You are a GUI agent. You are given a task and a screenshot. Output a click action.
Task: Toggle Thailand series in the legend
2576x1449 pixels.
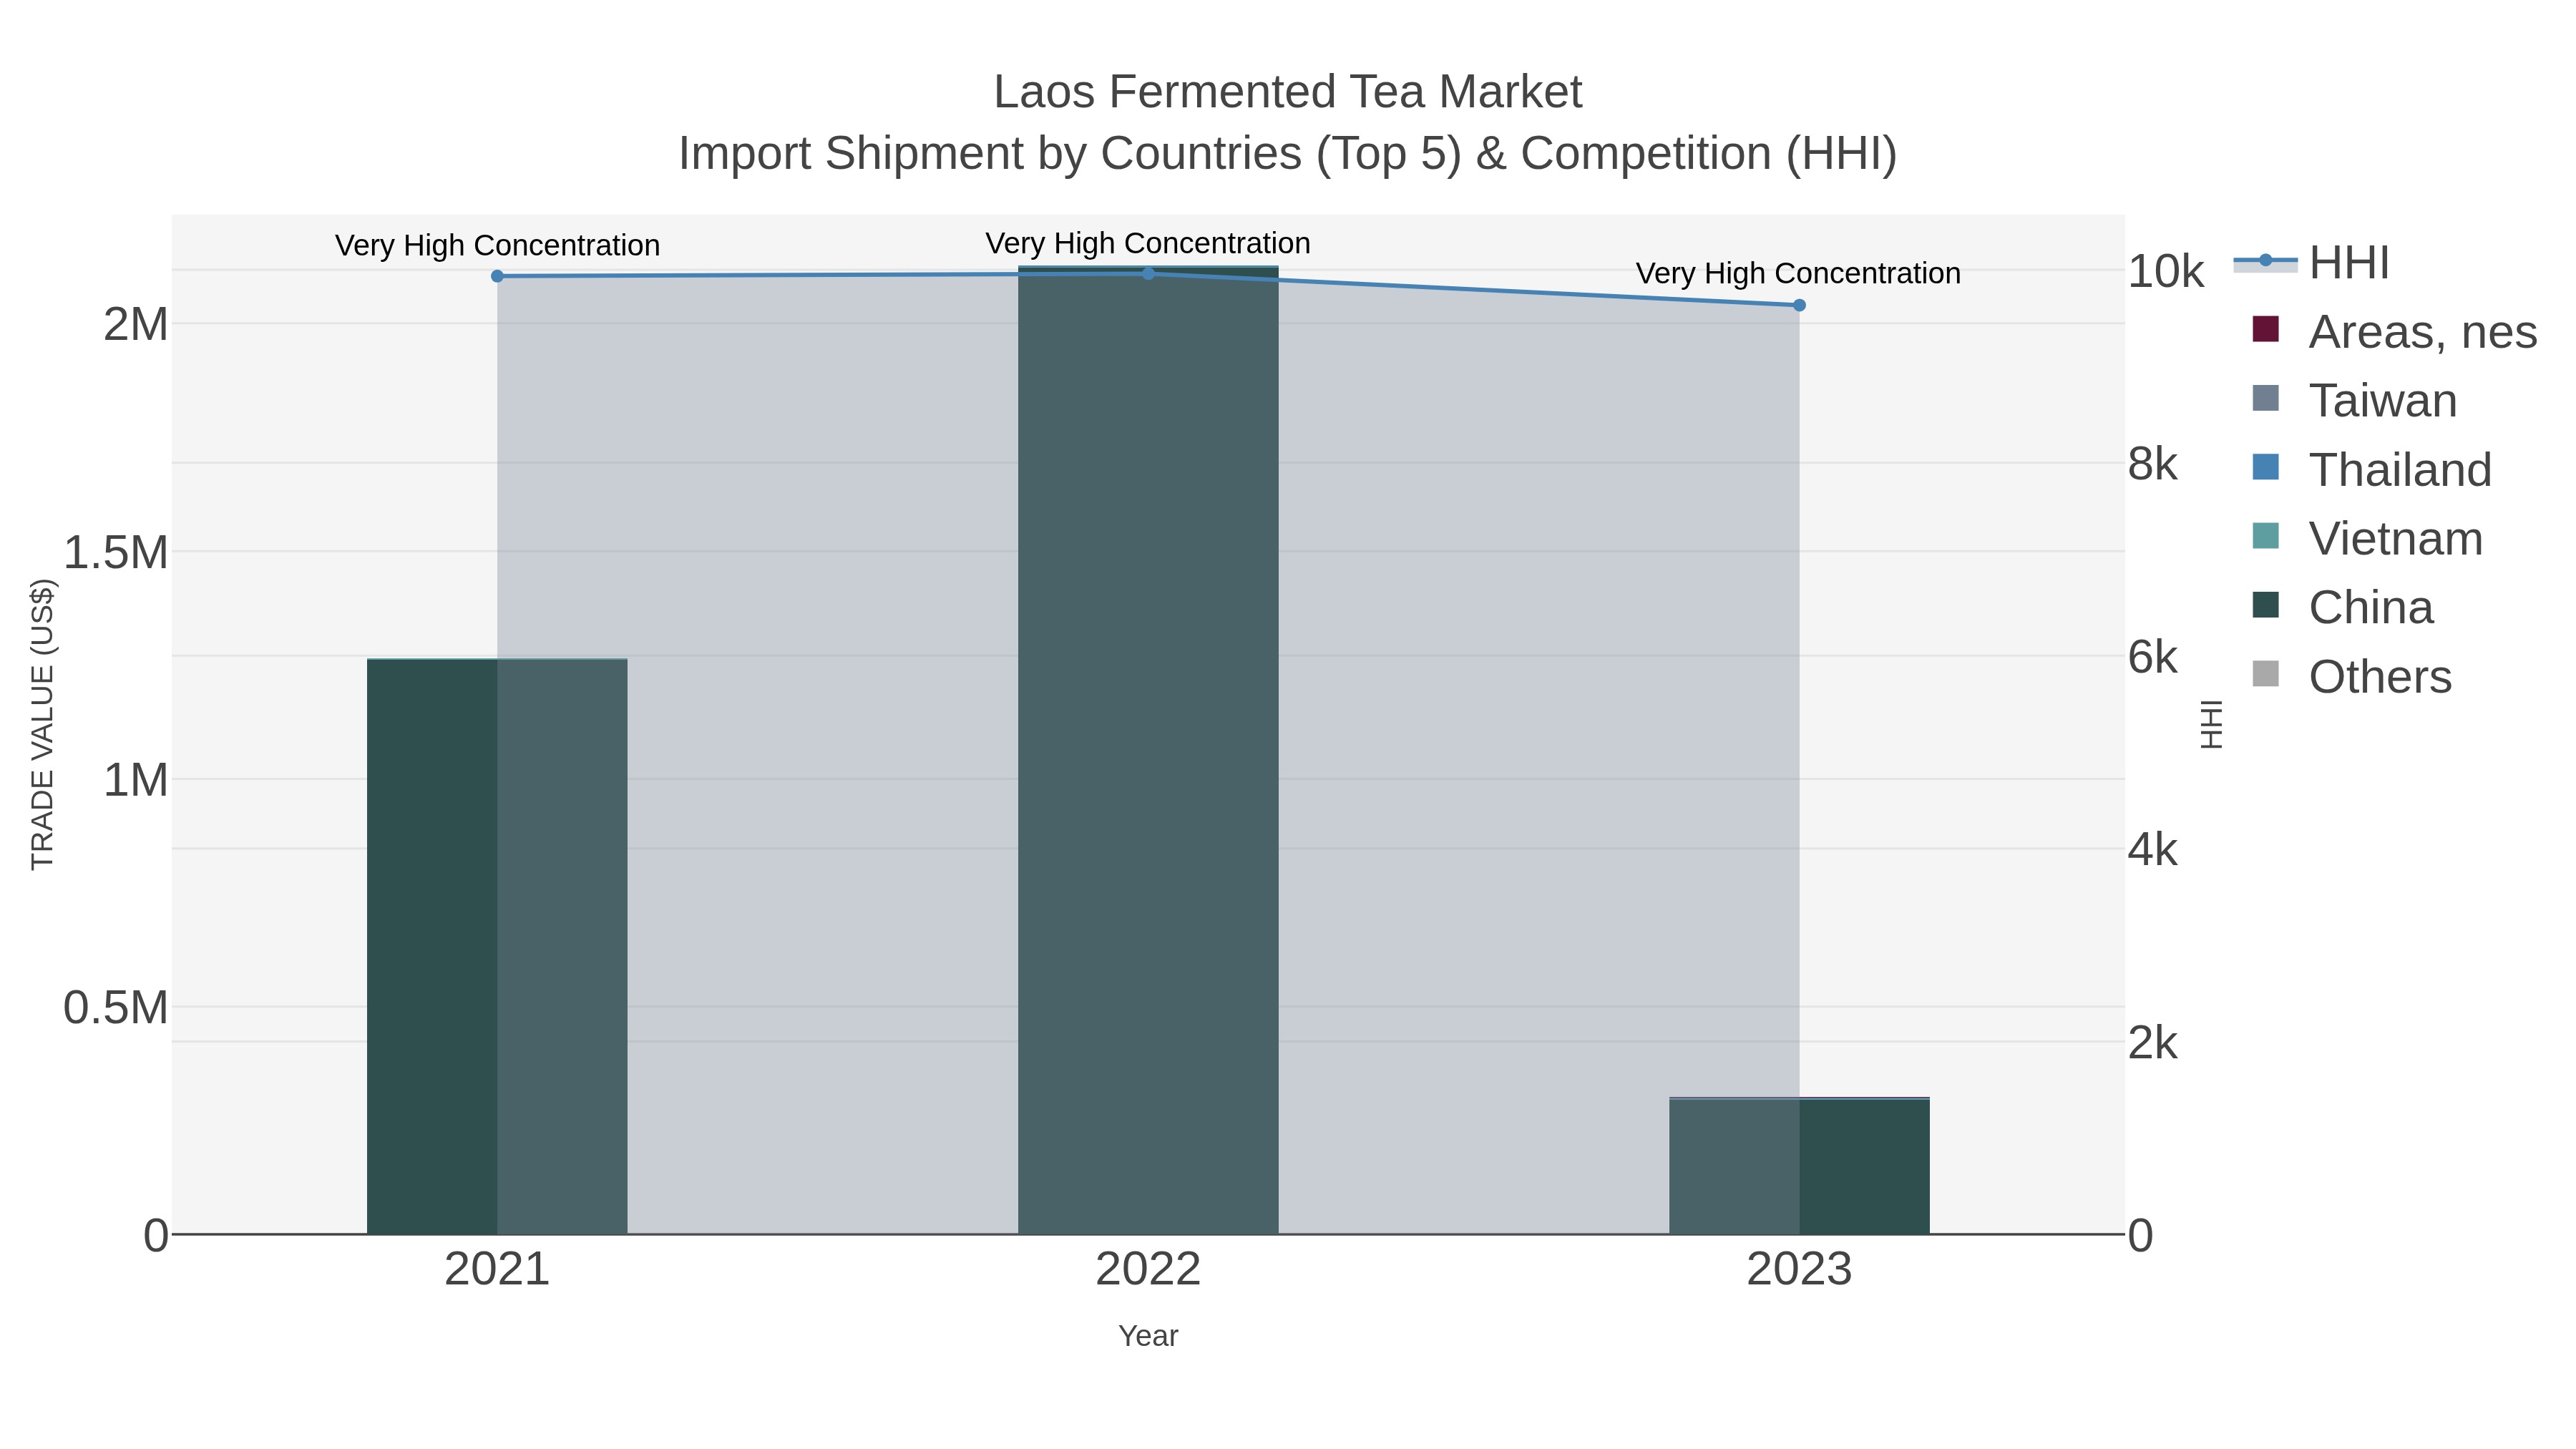click(2372, 470)
